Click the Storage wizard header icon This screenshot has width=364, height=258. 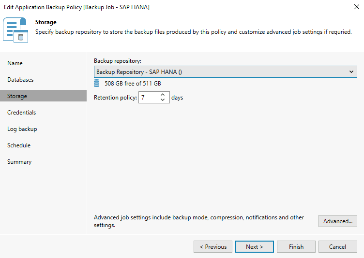(x=15, y=29)
